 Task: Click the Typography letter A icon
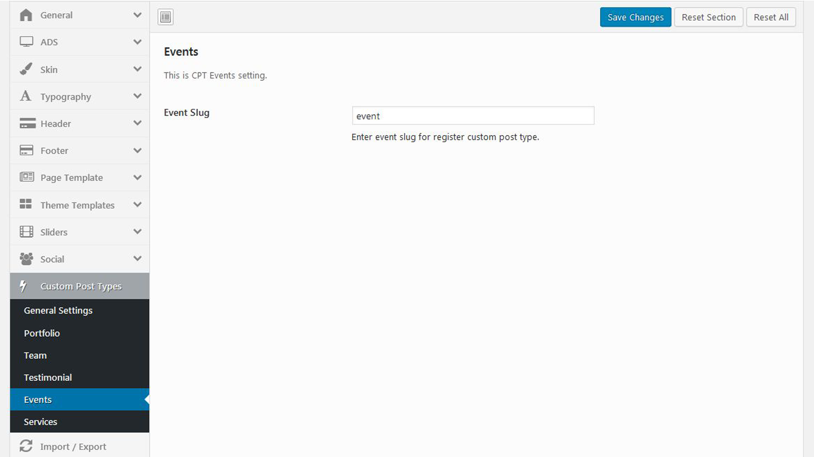click(26, 96)
